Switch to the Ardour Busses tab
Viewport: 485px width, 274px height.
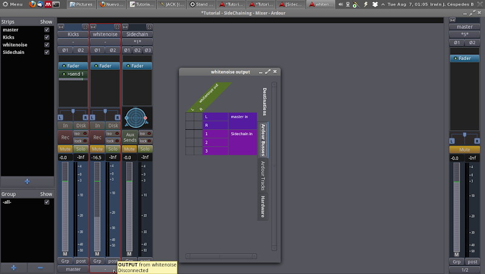[263, 140]
